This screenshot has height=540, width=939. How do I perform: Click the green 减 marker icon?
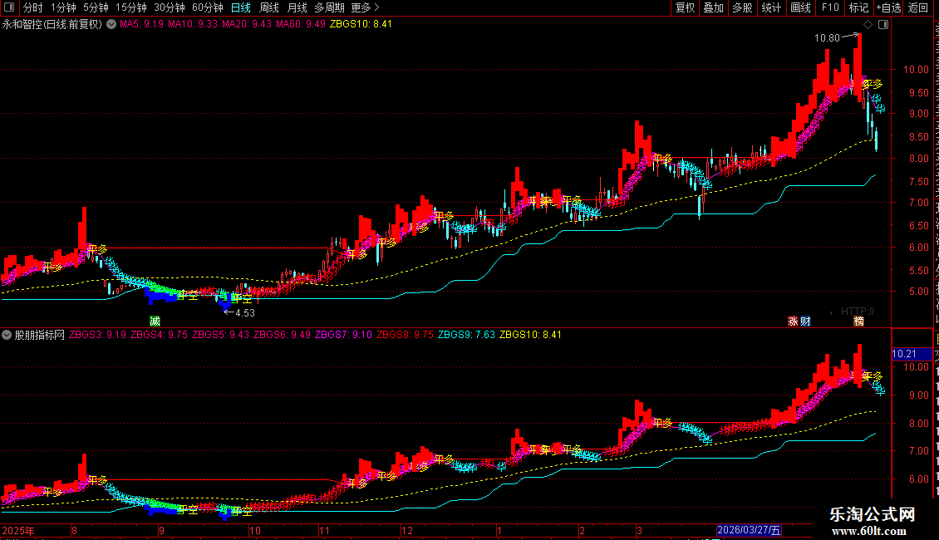pos(155,321)
